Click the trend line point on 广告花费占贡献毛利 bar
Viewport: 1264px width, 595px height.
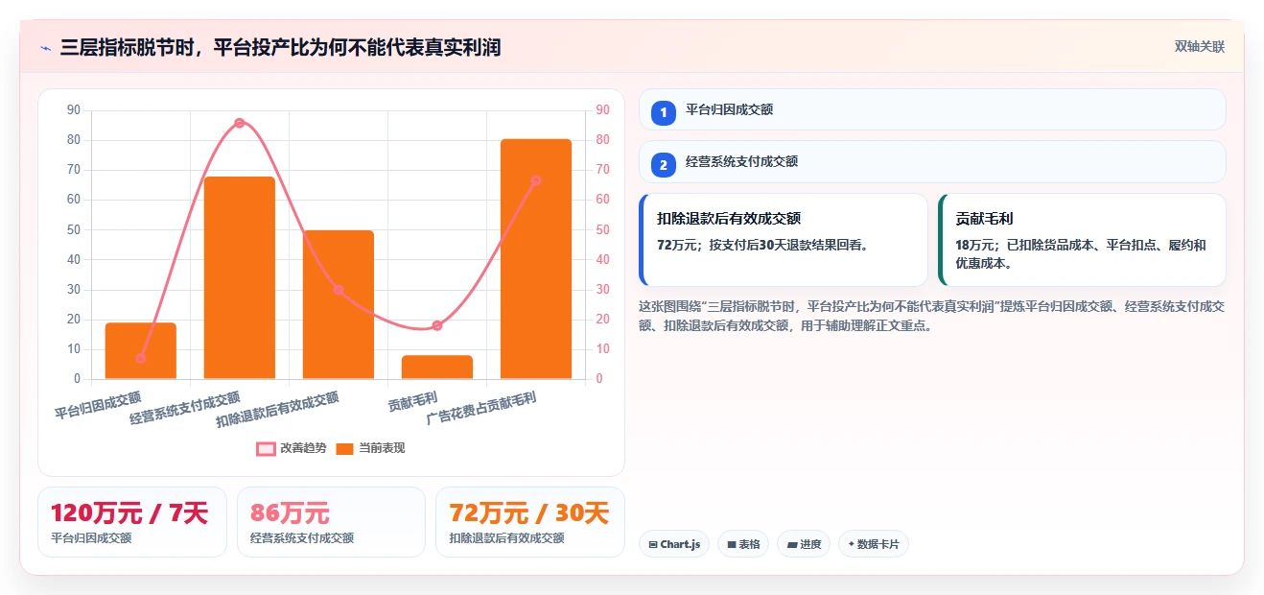pyautogui.click(x=536, y=180)
